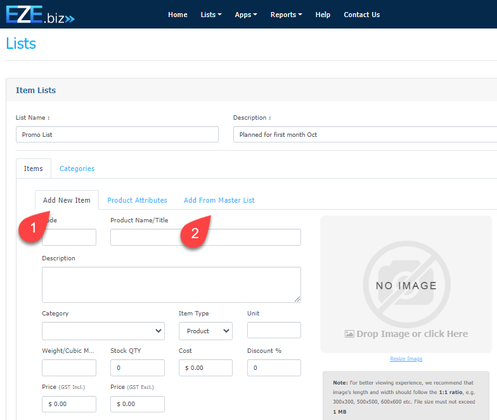Go to the Home page
This screenshot has width=497, height=420.
[177, 15]
